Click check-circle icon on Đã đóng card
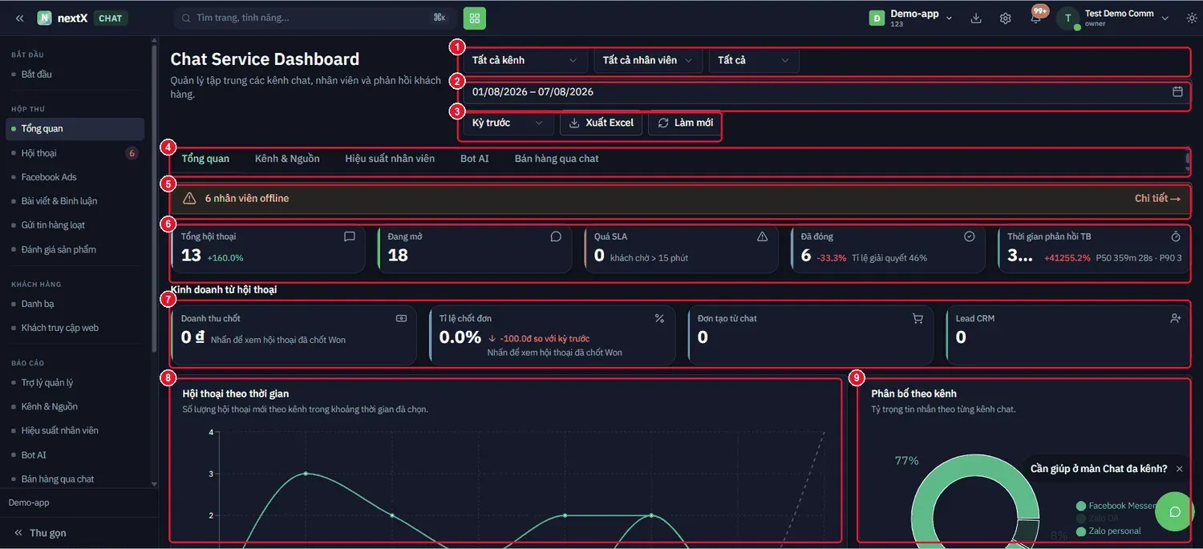Screen dimensions: 1203x549 point(969,236)
